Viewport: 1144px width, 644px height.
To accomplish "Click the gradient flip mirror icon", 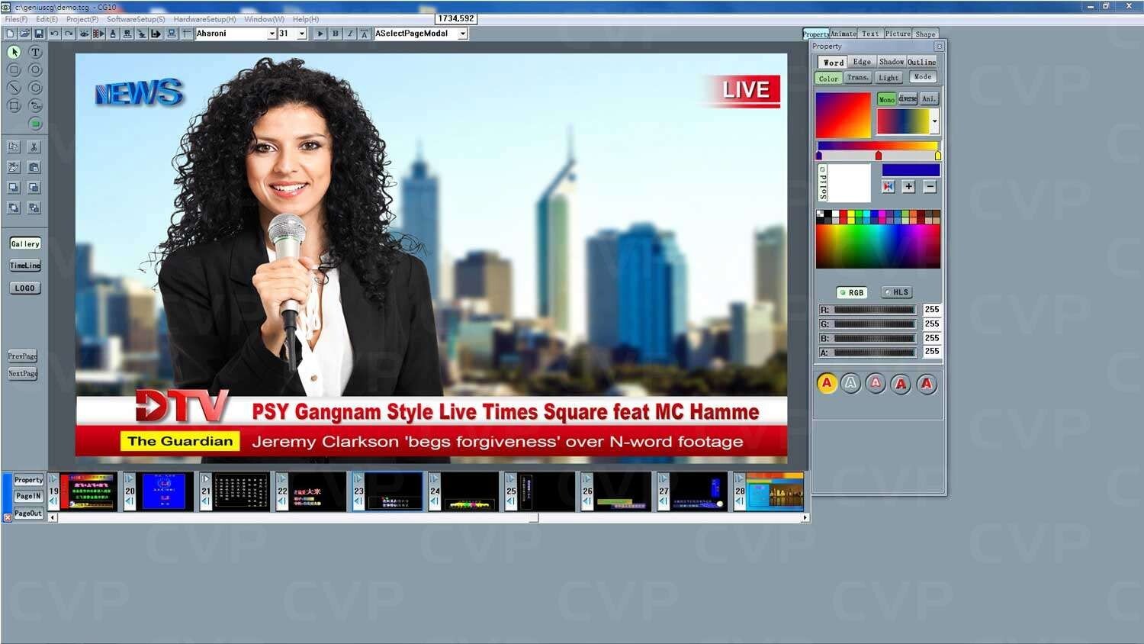I will pos(888,186).
